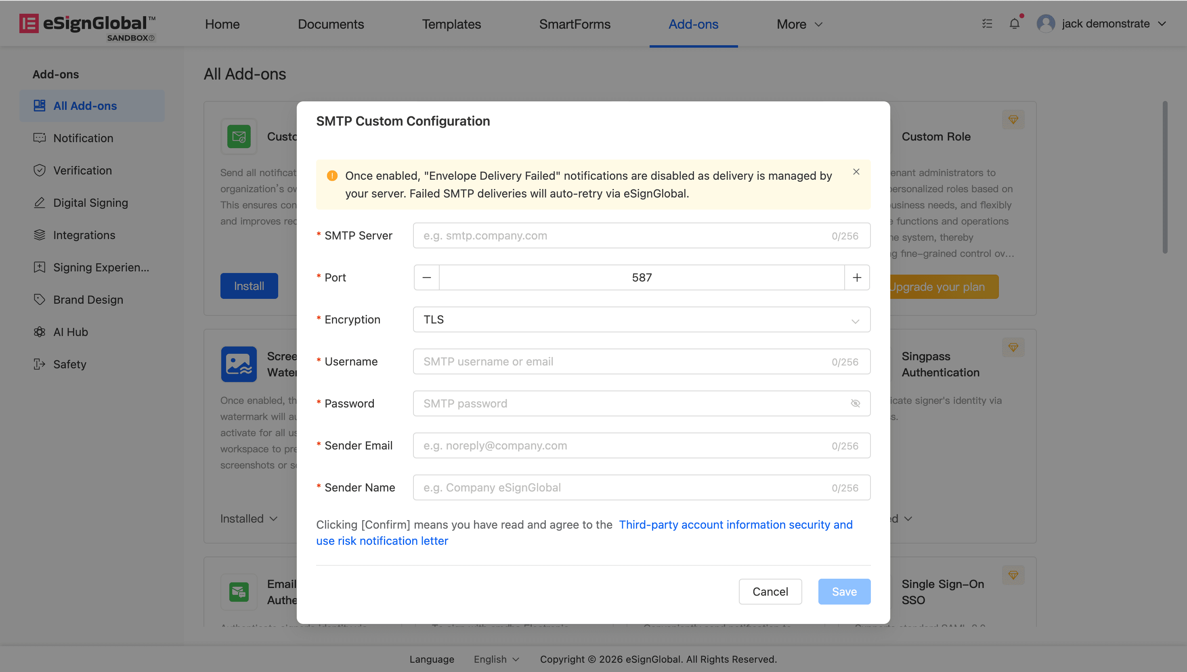Click the Verification shield icon
Screen dimensions: 1187x672
coord(40,170)
